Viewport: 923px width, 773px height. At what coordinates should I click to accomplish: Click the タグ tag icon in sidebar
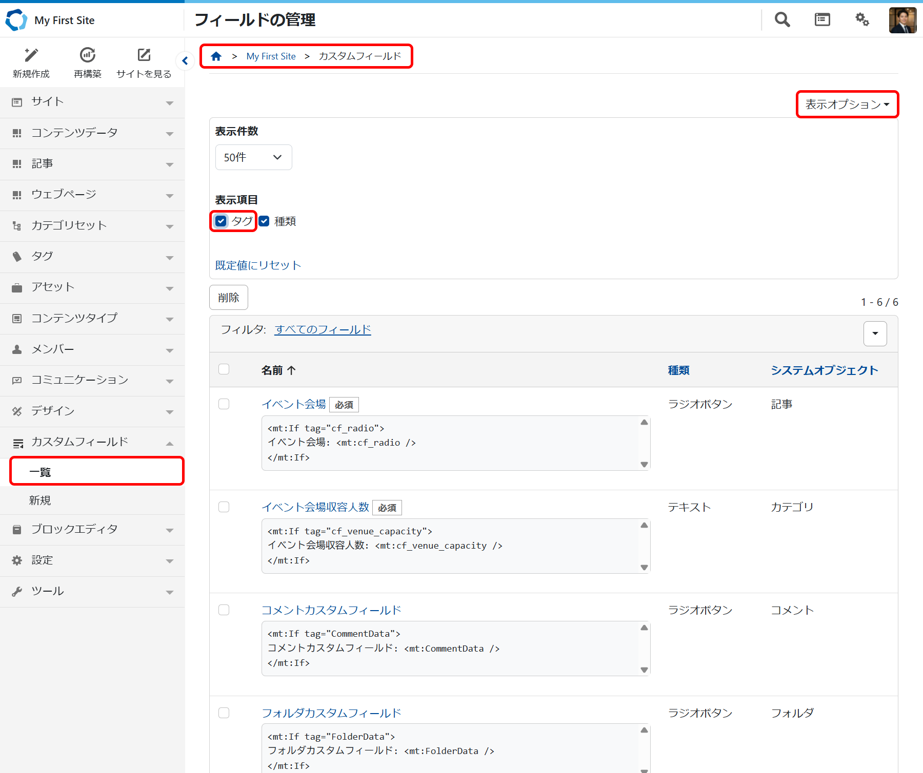point(17,256)
